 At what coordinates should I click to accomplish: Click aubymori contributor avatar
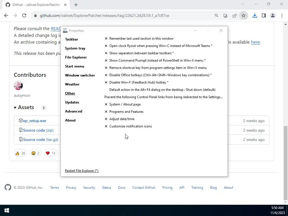18,85
